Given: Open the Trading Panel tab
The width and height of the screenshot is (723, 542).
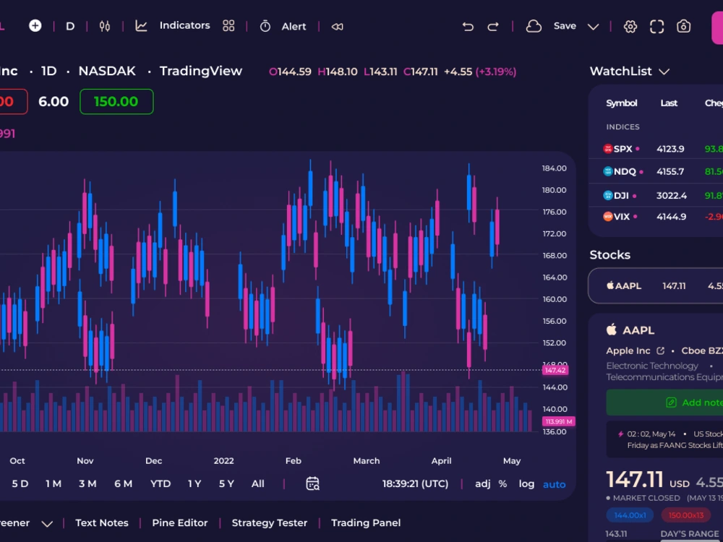Looking at the screenshot, I should tap(366, 522).
